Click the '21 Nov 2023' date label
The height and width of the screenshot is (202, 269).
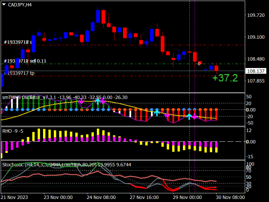click(x=14, y=197)
